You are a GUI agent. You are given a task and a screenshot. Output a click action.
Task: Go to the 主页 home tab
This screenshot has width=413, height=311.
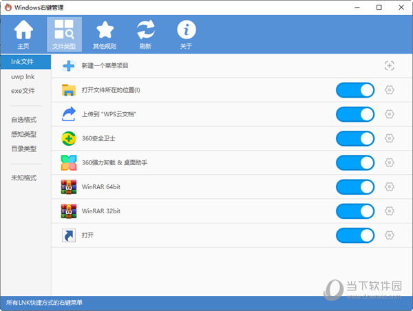(23, 34)
